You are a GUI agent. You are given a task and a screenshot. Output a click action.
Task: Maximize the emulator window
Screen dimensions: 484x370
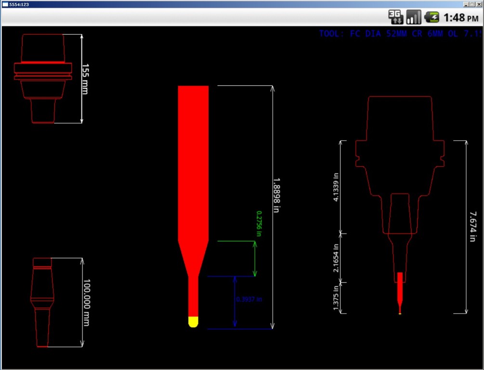471,4
